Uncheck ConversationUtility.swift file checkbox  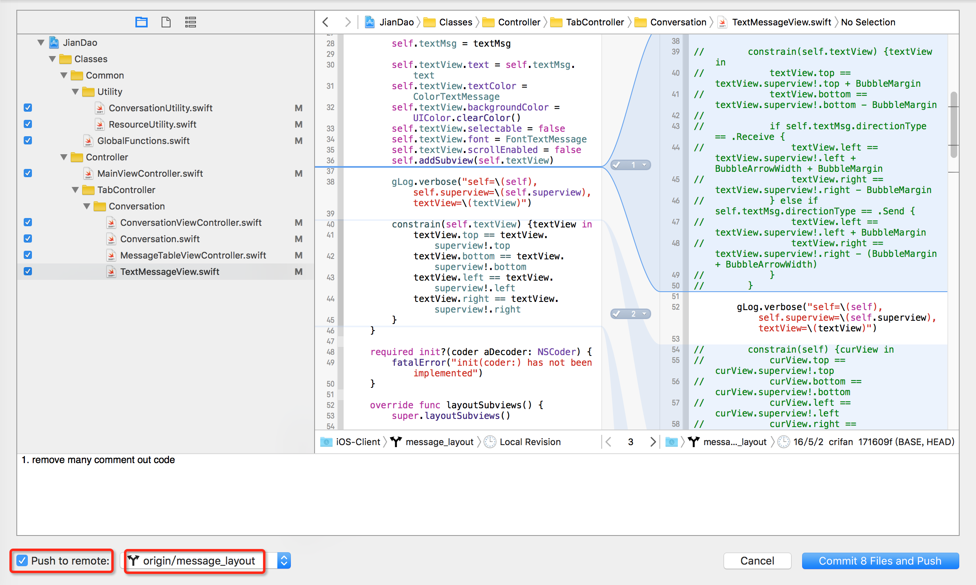[28, 108]
